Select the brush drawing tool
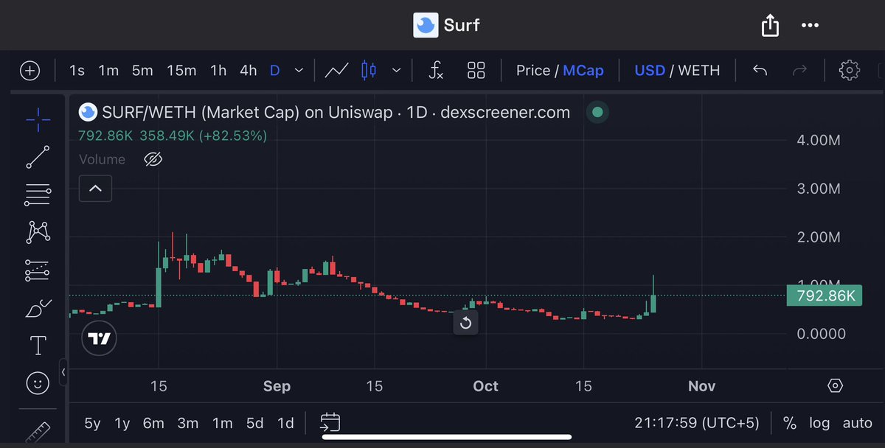 tap(38, 308)
